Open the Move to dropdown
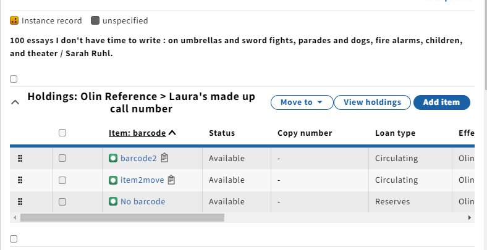Image resolution: width=487 pixels, height=250 pixels. [x=302, y=102]
